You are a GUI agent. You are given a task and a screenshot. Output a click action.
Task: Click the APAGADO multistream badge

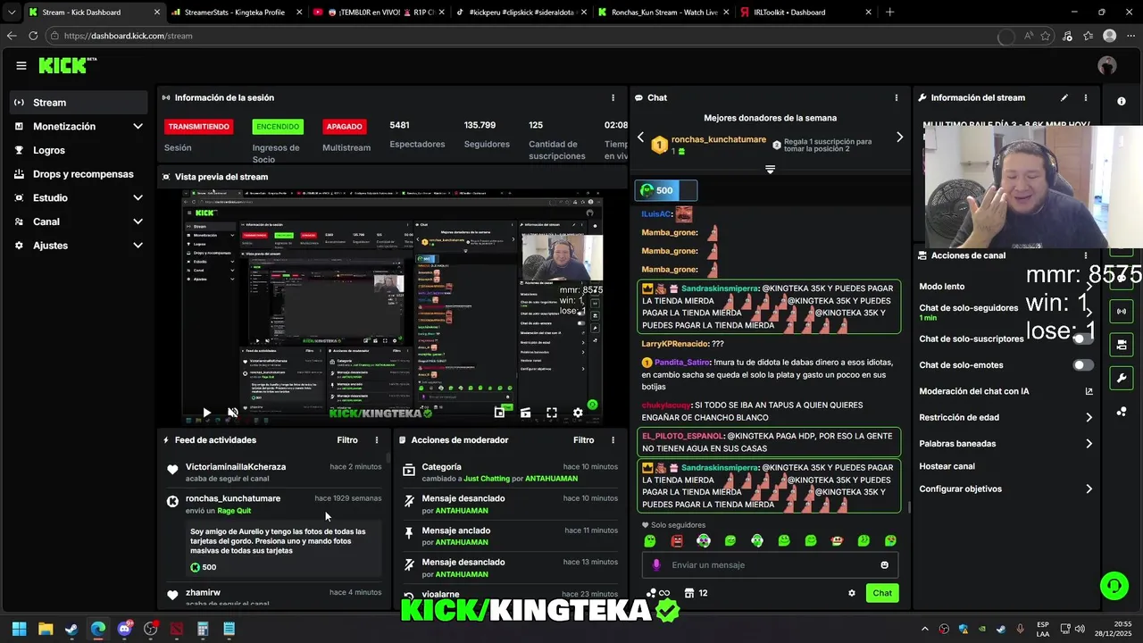345,127
